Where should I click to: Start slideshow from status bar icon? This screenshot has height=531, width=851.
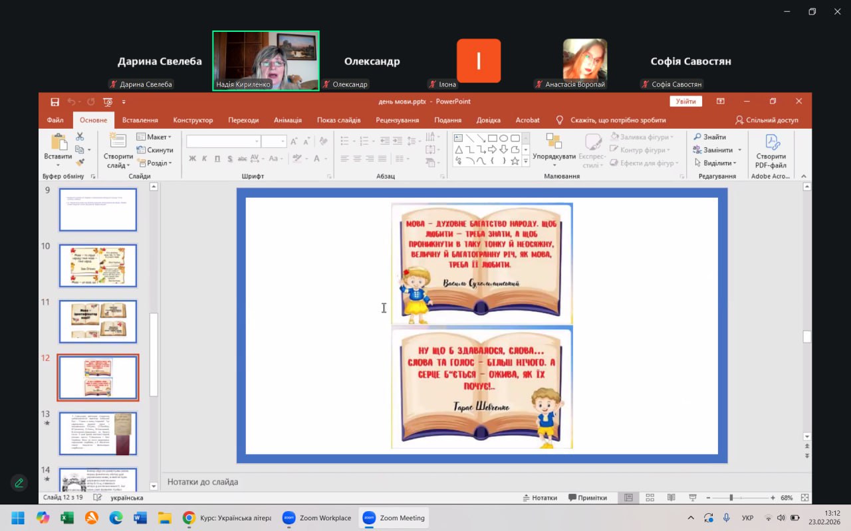click(692, 498)
